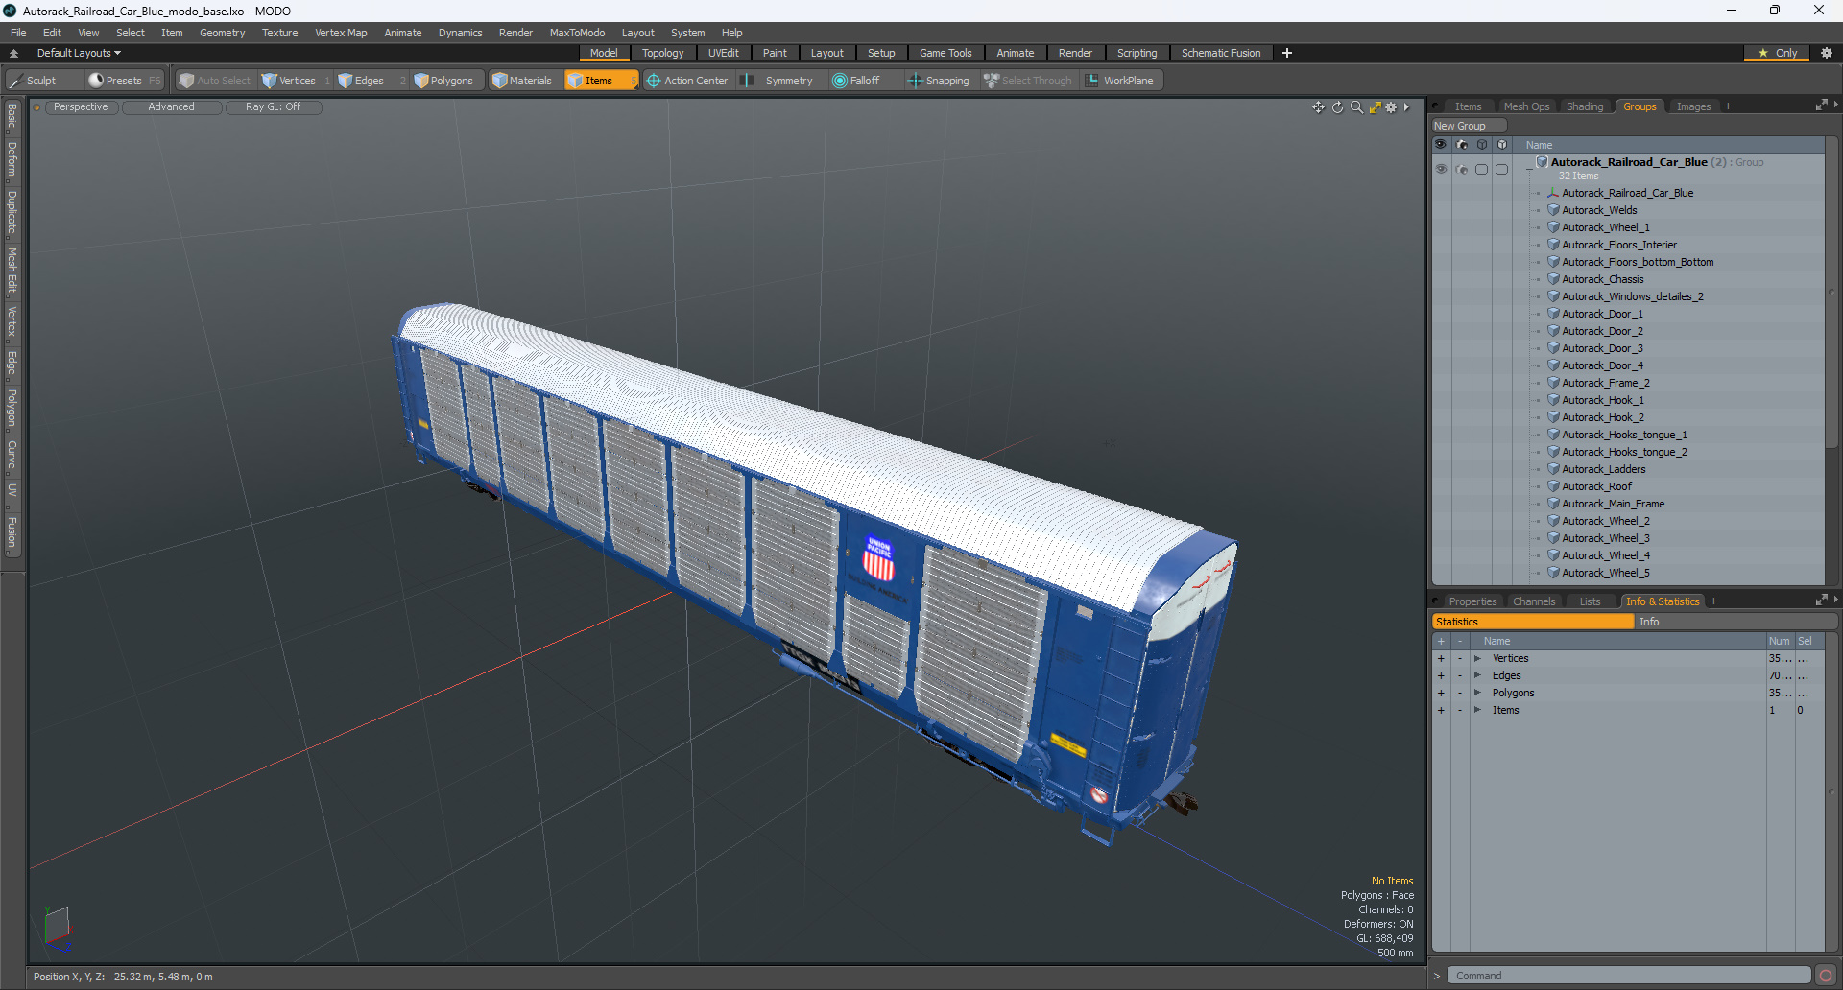Toggle Snapping
1843x990 pixels.
coord(939,81)
